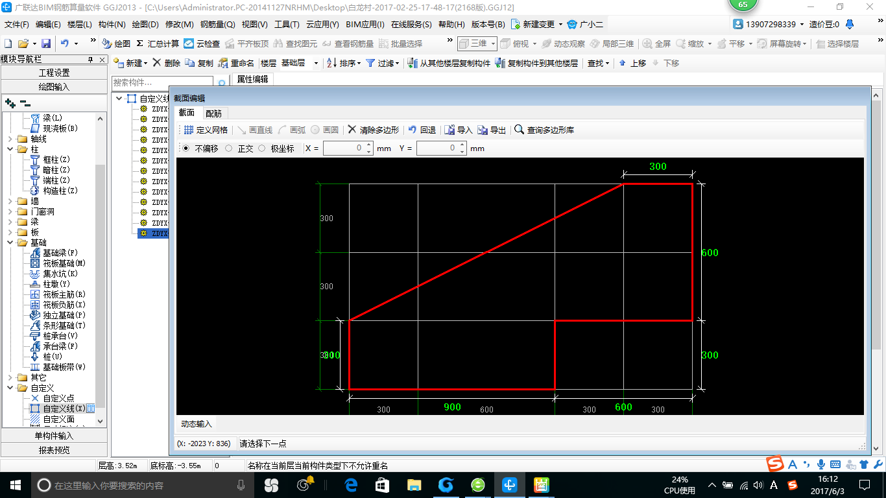This screenshot has width=886, height=498.
Task: Open Edge browser from taskbar
Action: [x=351, y=484]
